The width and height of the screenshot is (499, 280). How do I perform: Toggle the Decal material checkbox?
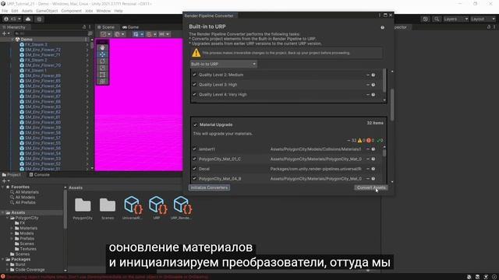coord(194,169)
